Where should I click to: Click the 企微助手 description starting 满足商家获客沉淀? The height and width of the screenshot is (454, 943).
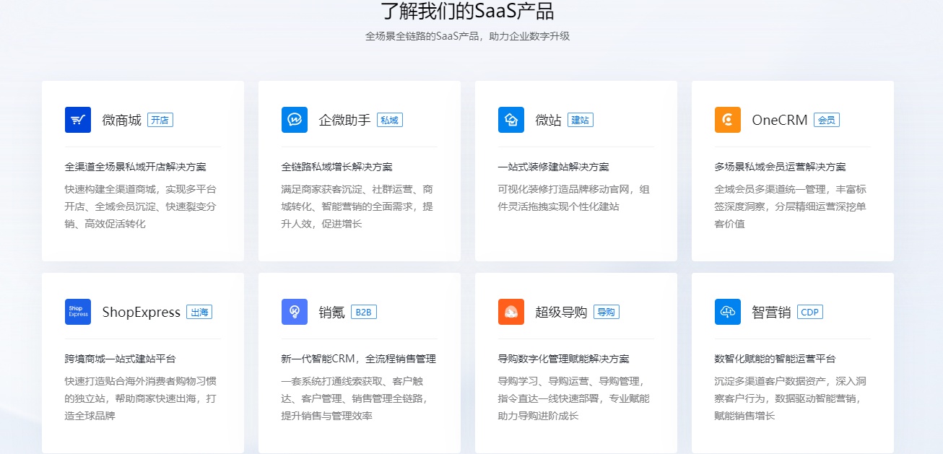coord(357,206)
